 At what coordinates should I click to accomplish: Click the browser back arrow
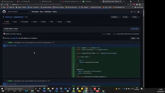point(2,5)
